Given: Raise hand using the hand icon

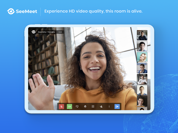Looking at the screenshot, I should click(85, 106).
